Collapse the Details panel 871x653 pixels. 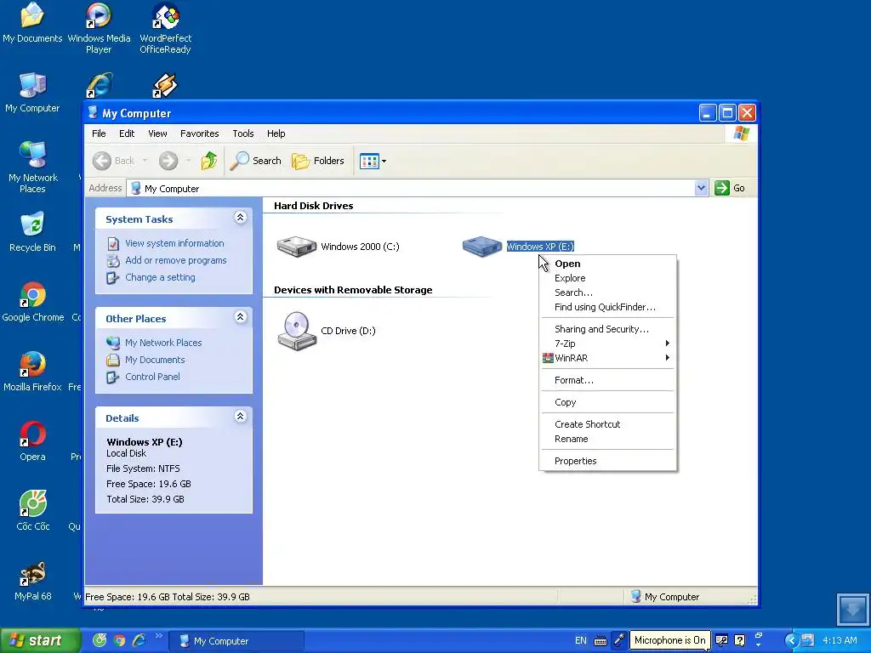(240, 416)
